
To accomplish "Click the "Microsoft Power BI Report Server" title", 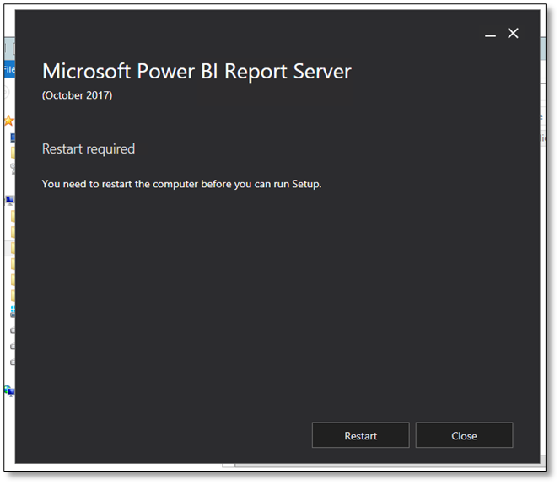I will 197,71.
